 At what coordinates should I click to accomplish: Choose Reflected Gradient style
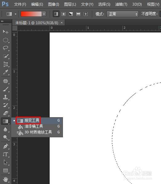click(78, 14)
